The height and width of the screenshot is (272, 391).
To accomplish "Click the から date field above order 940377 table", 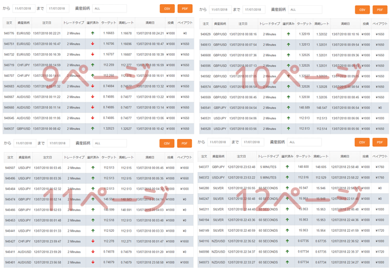I will click(219, 143).
